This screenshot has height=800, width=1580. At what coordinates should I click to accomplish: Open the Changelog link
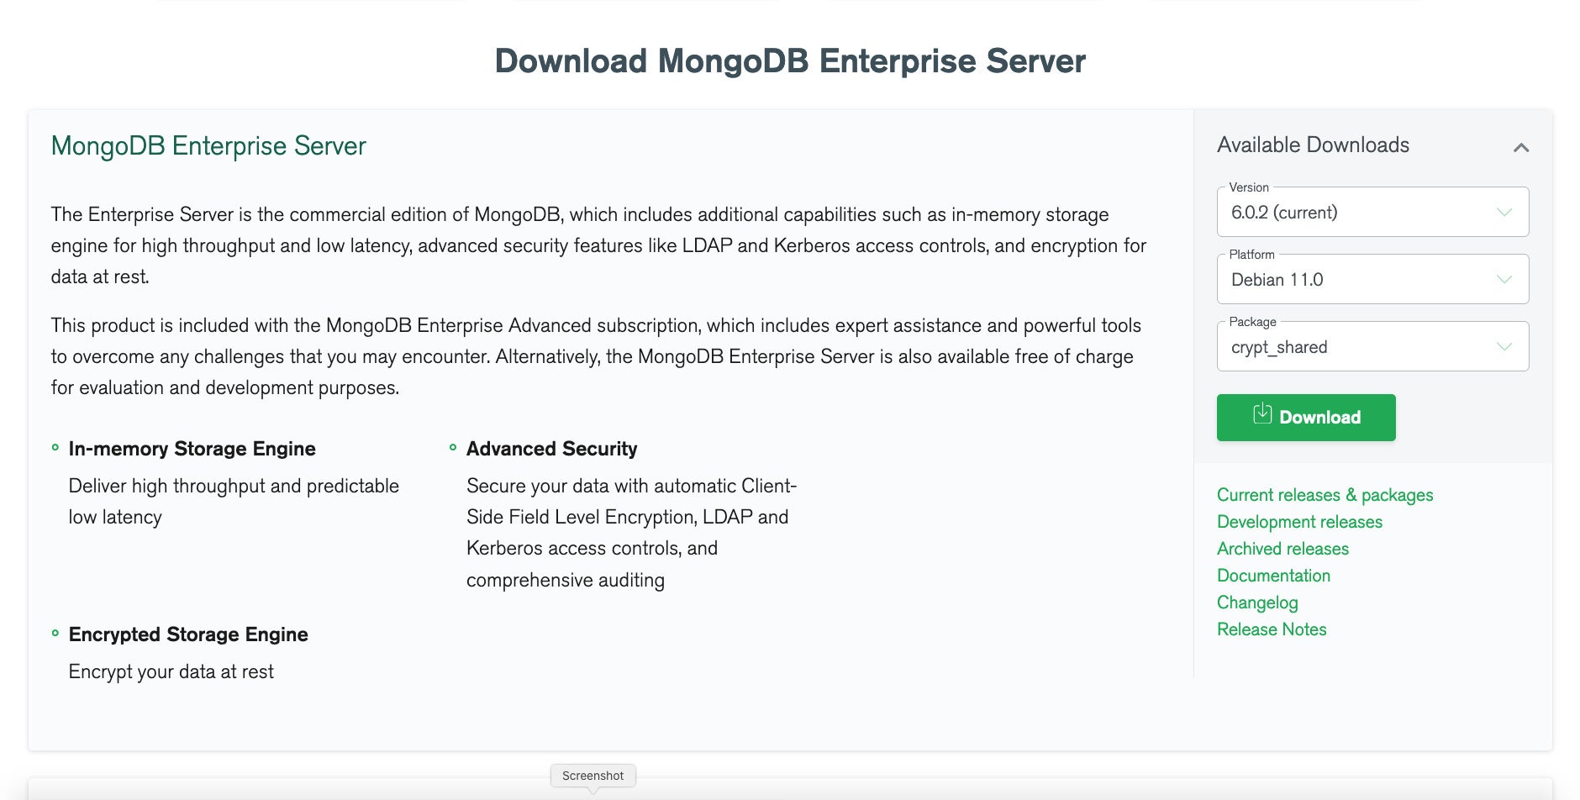[x=1257, y=603]
